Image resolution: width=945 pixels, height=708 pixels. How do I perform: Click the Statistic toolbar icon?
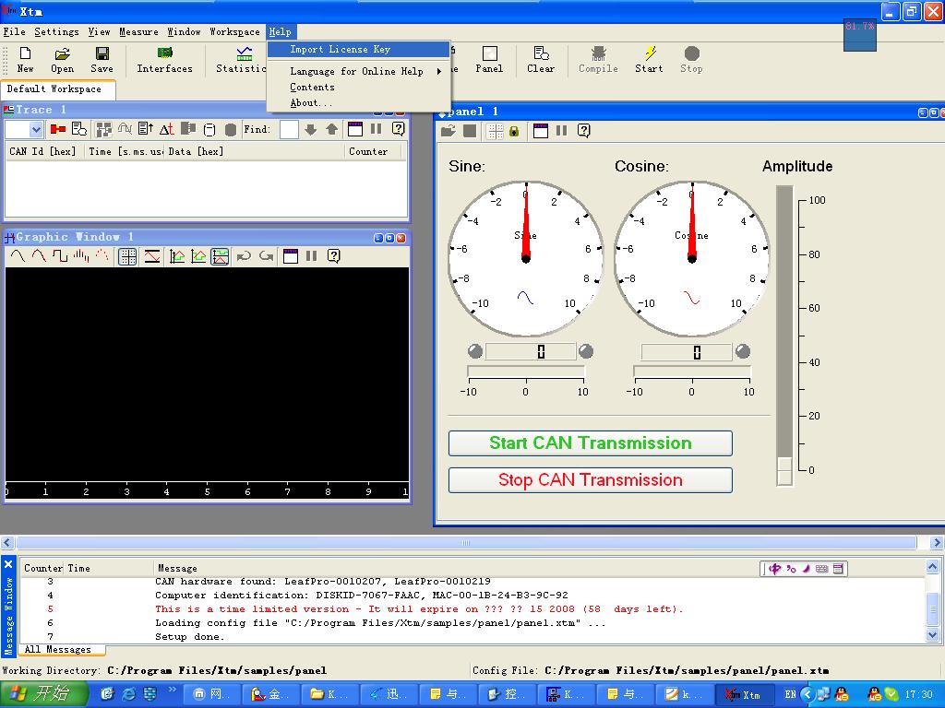[241, 59]
